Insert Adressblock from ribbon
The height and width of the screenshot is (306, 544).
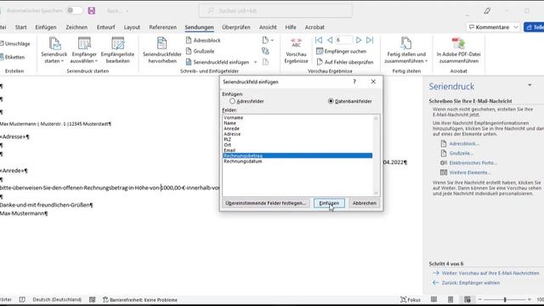pyautogui.click(x=203, y=40)
